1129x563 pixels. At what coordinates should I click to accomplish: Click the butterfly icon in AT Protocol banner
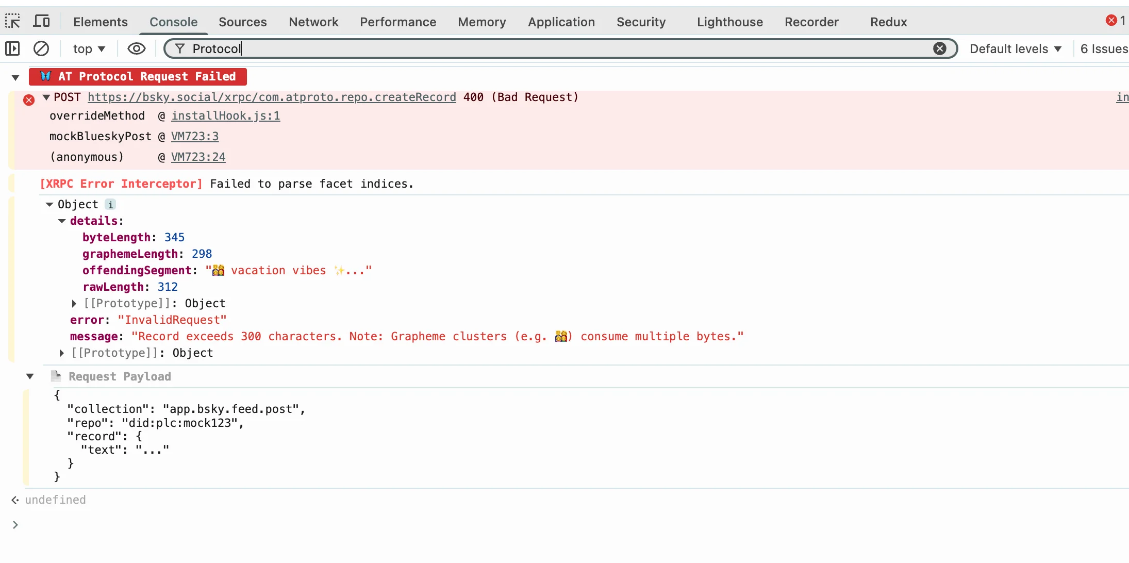[x=46, y=76]
